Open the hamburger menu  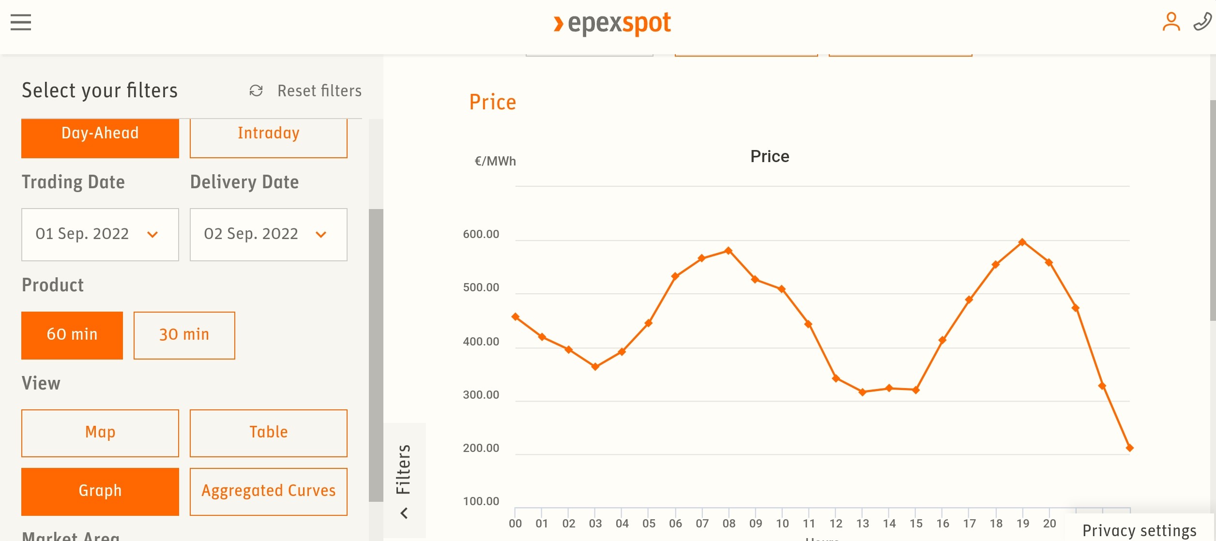[x=21, y=22]
